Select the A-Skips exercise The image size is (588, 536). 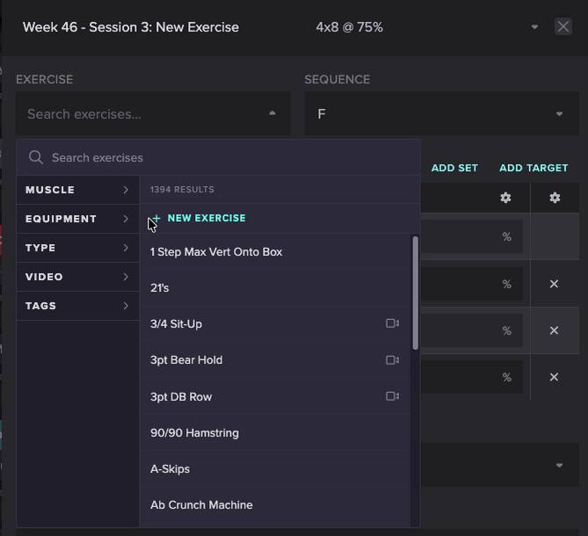click(275, 469)
